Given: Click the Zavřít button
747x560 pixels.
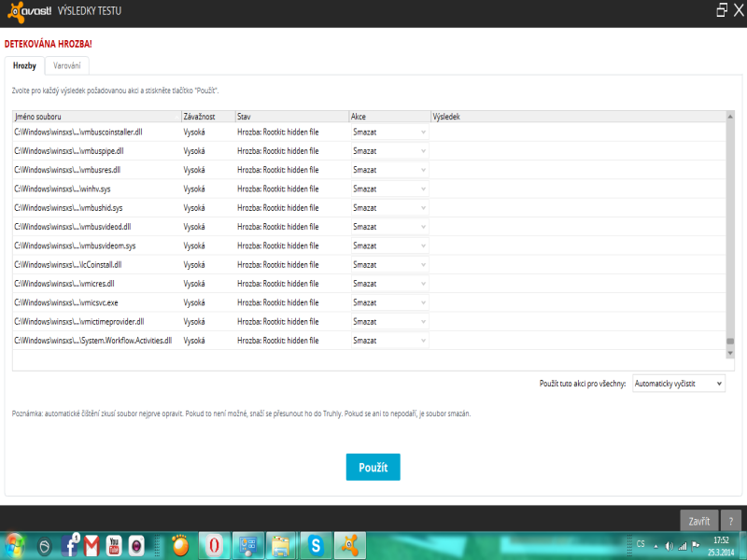Looking at the screenshot, I should tap(698, 521).
